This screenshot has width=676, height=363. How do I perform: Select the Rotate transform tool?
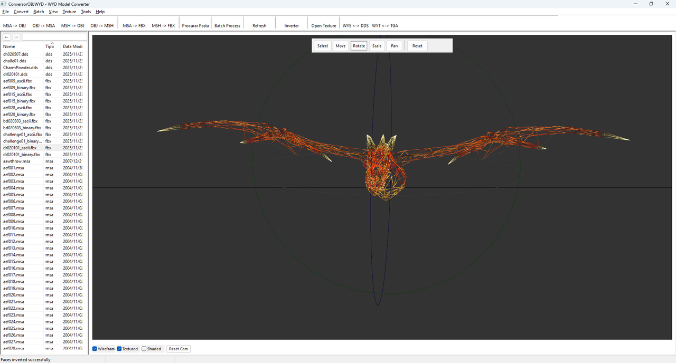(x=359, y=46)
